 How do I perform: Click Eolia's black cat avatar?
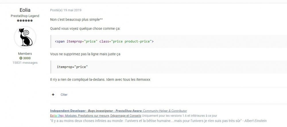click(25, 39)
